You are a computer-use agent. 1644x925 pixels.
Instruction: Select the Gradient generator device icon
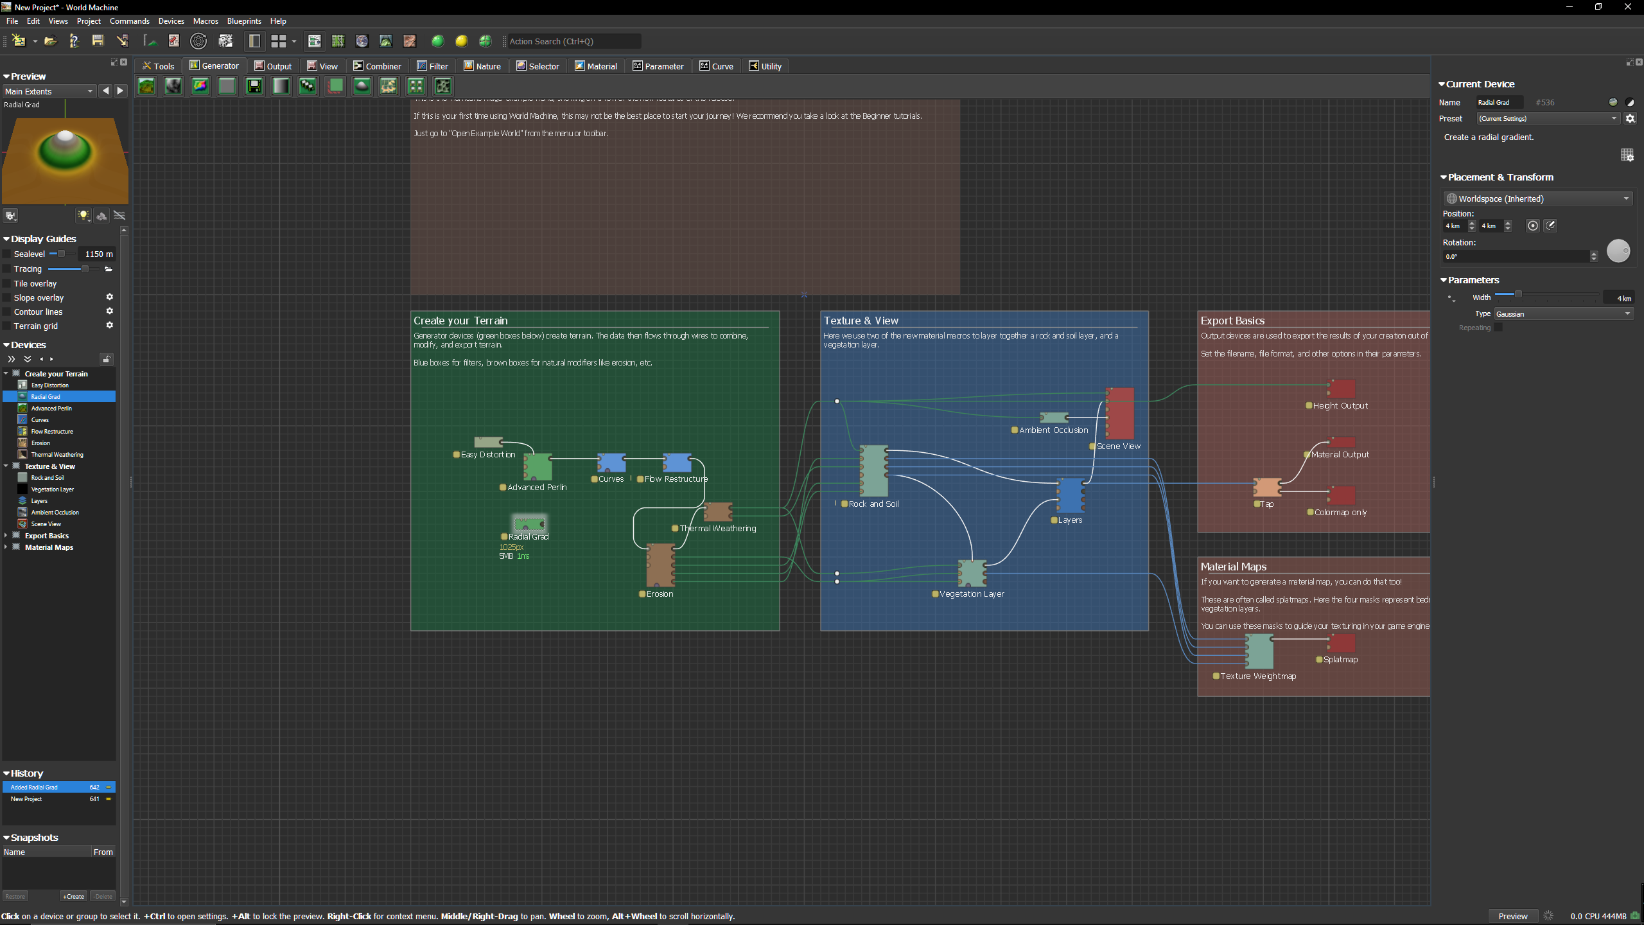[x=281, y=86]
